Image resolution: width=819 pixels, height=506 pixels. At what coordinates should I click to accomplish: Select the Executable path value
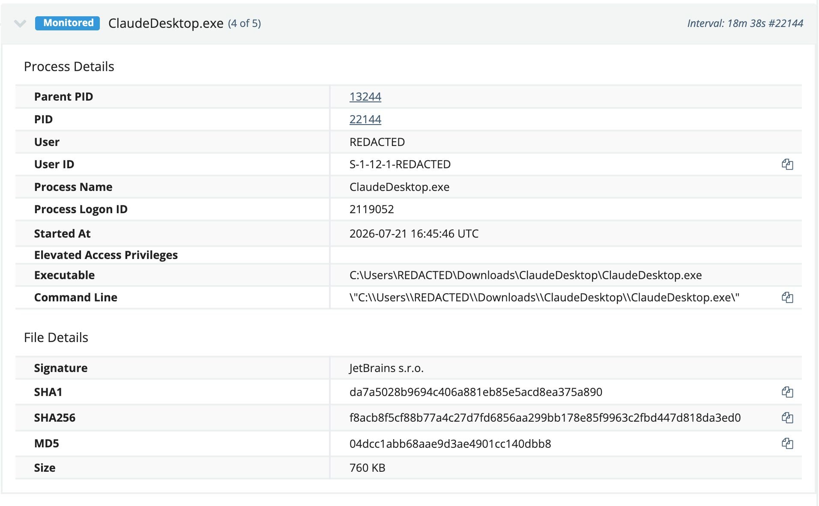(526, 275)
